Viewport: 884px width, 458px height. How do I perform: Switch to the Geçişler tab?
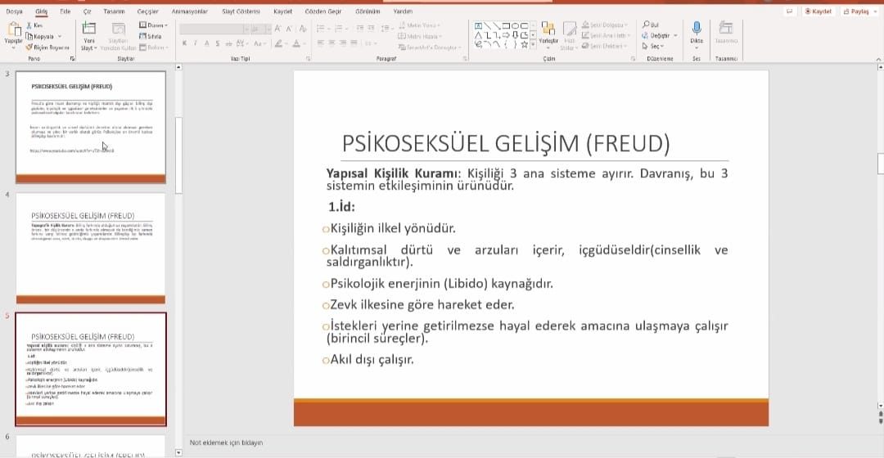[x=147, y=11]
